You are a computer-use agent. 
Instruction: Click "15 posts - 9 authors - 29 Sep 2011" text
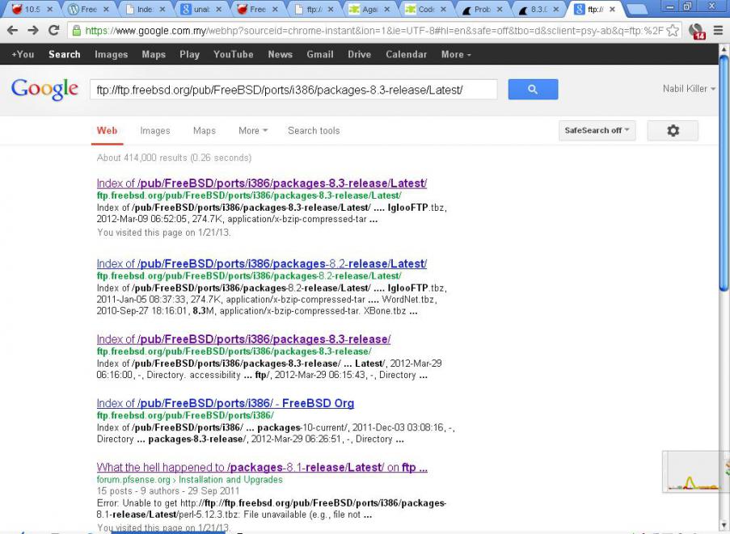168,491
